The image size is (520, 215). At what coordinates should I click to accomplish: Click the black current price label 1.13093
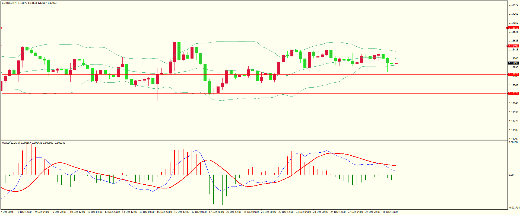coord(513,63)
